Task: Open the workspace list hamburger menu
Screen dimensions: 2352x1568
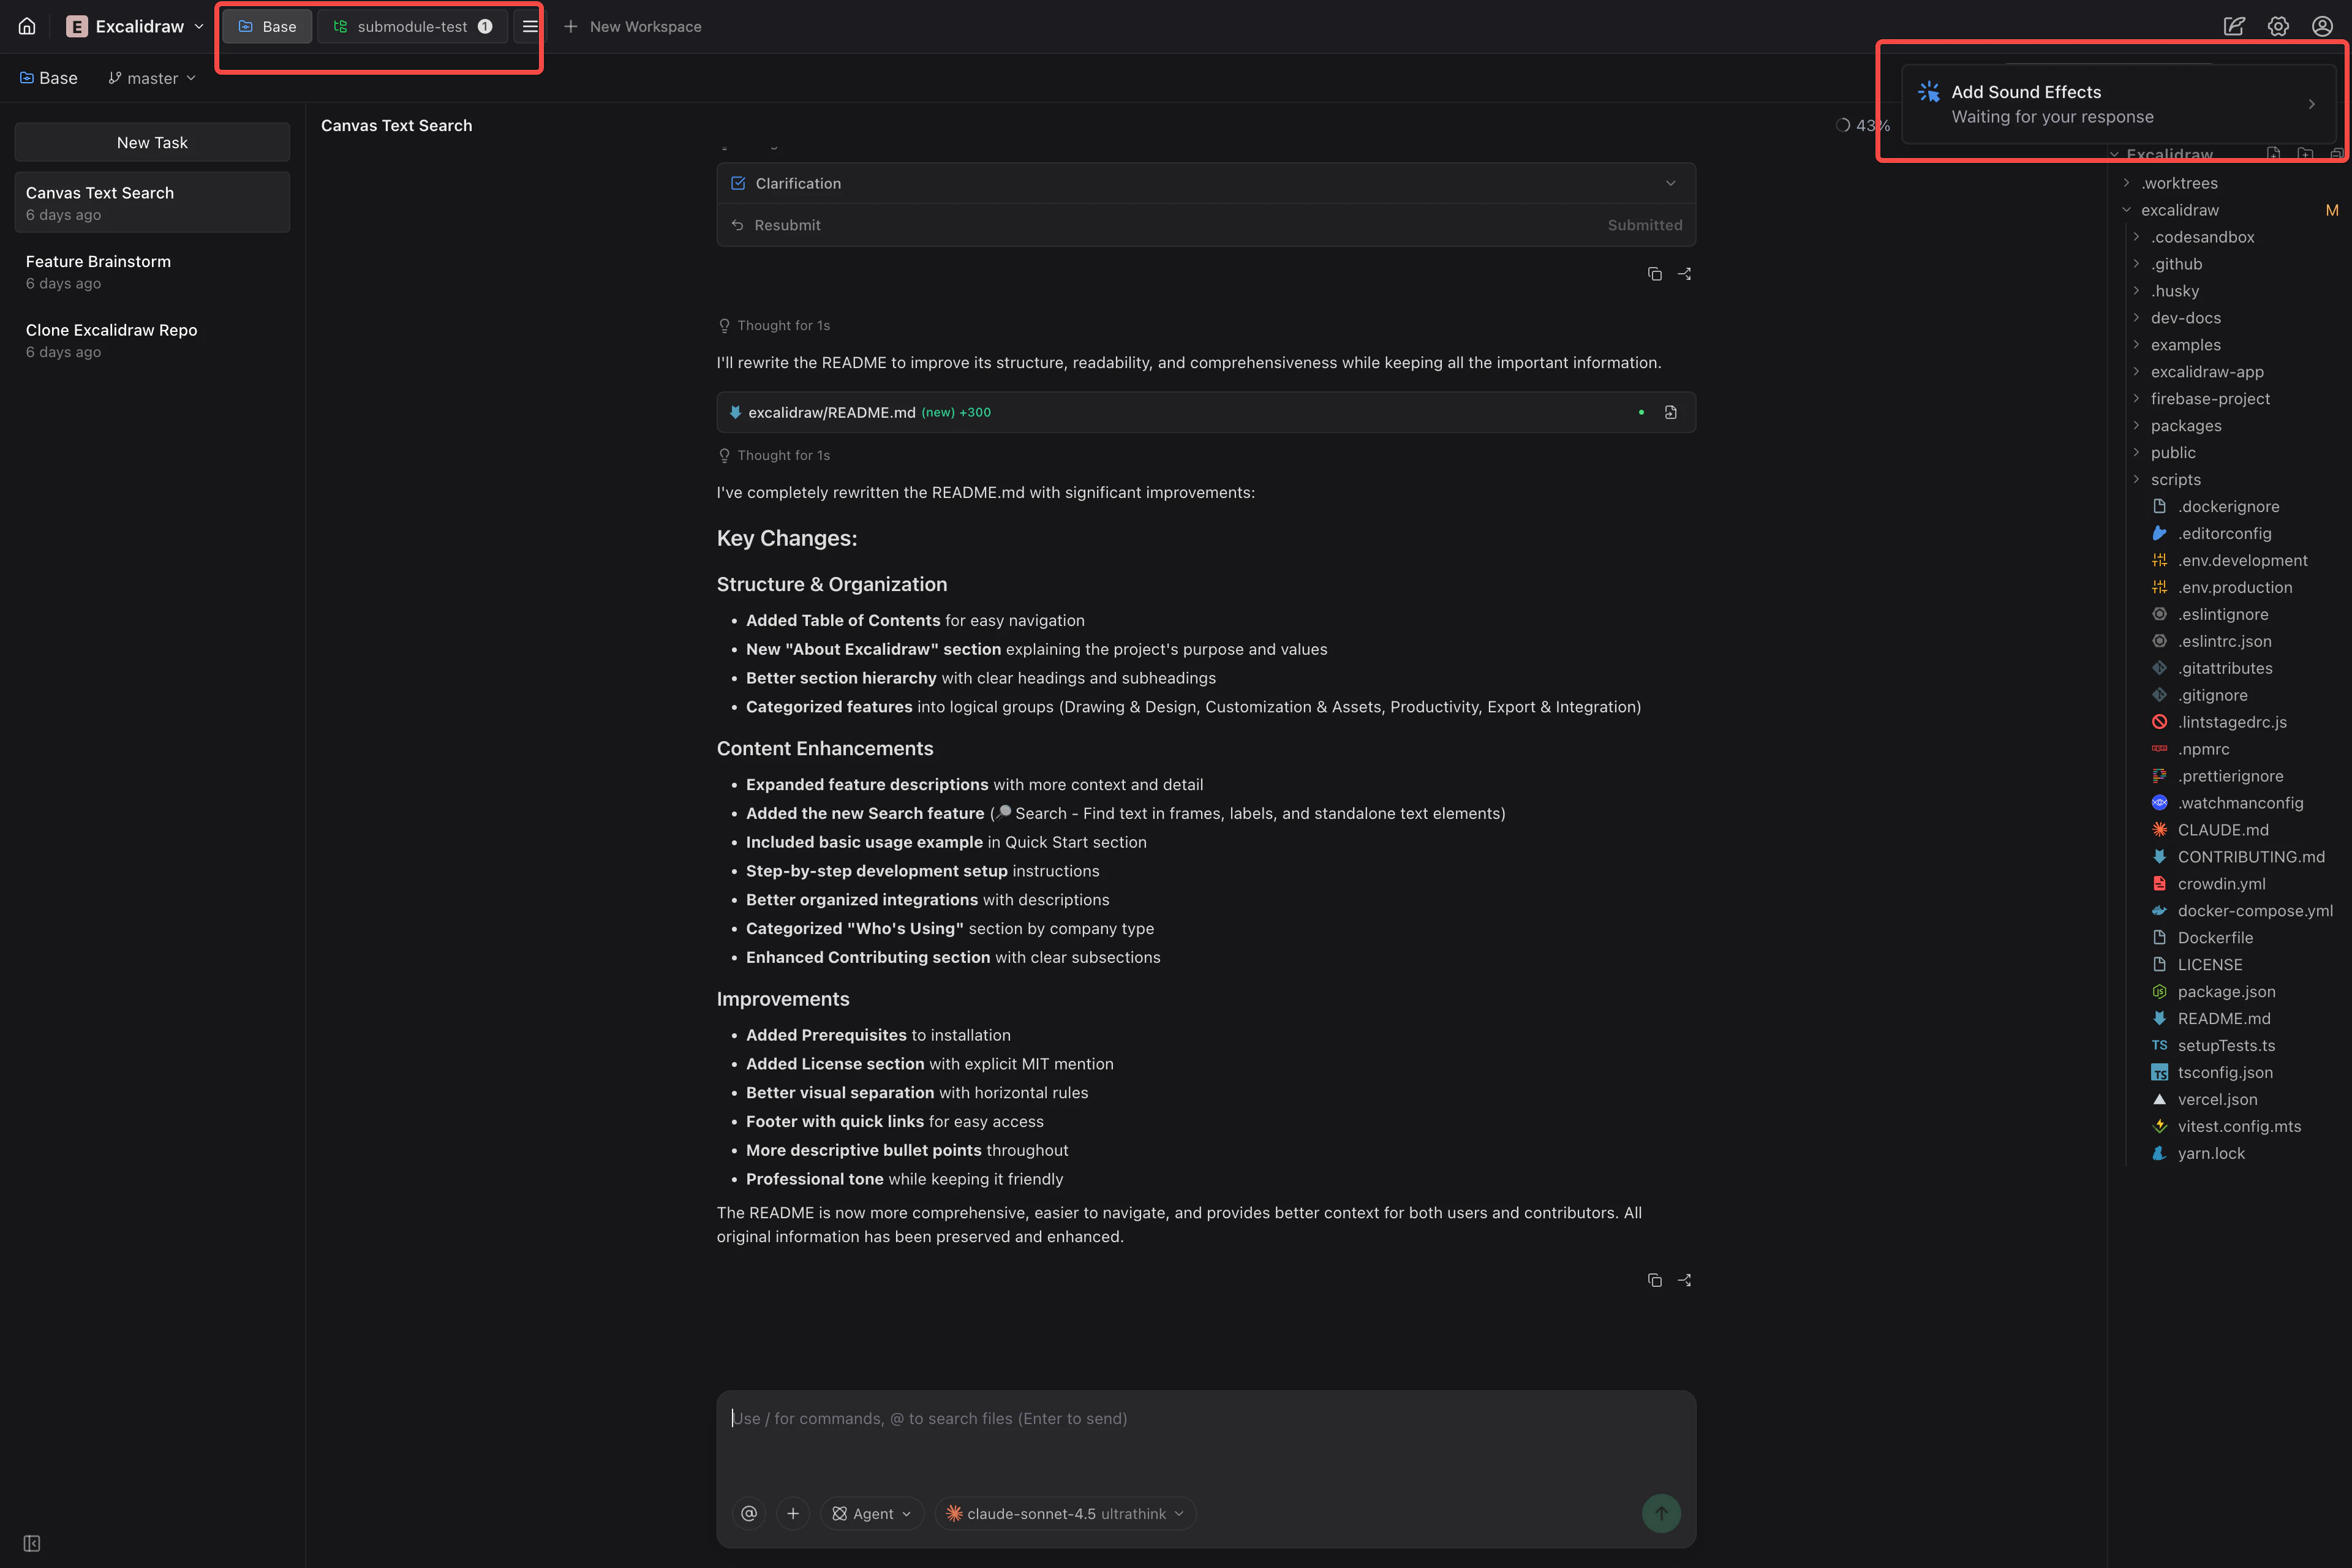Action: tap(530, 26)
